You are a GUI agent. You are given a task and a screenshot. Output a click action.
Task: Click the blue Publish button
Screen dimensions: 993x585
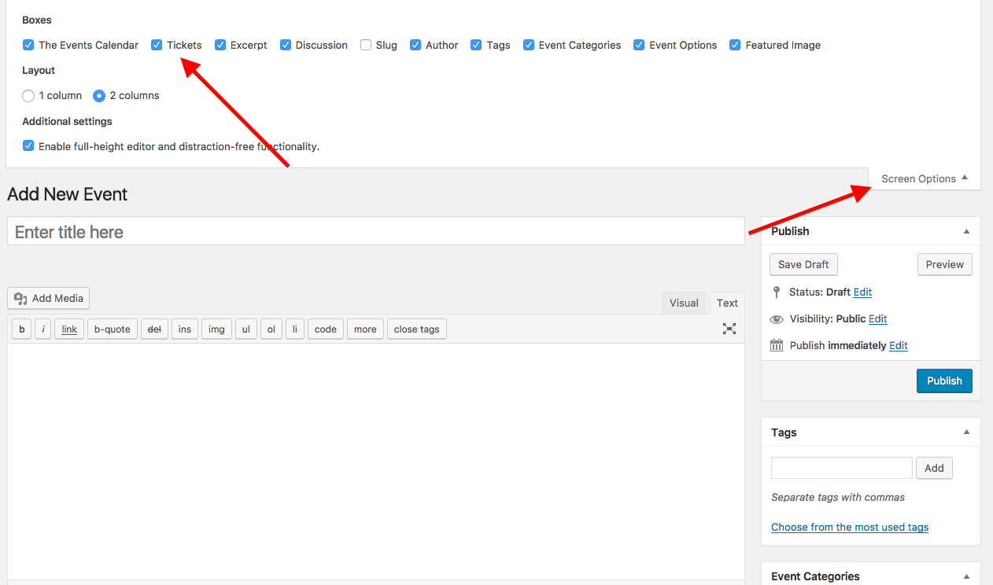(944, 381)
